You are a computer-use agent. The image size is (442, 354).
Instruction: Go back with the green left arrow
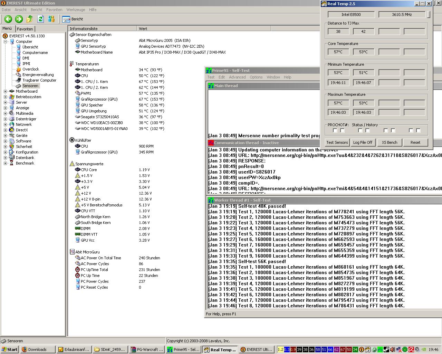(x=8, y=19)
